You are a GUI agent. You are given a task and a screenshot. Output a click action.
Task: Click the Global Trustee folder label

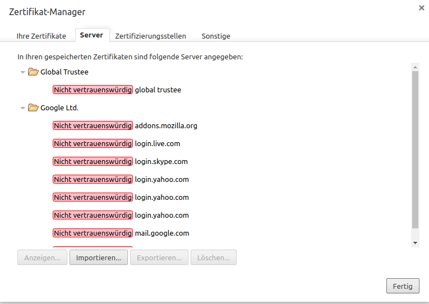coord(64,72)
